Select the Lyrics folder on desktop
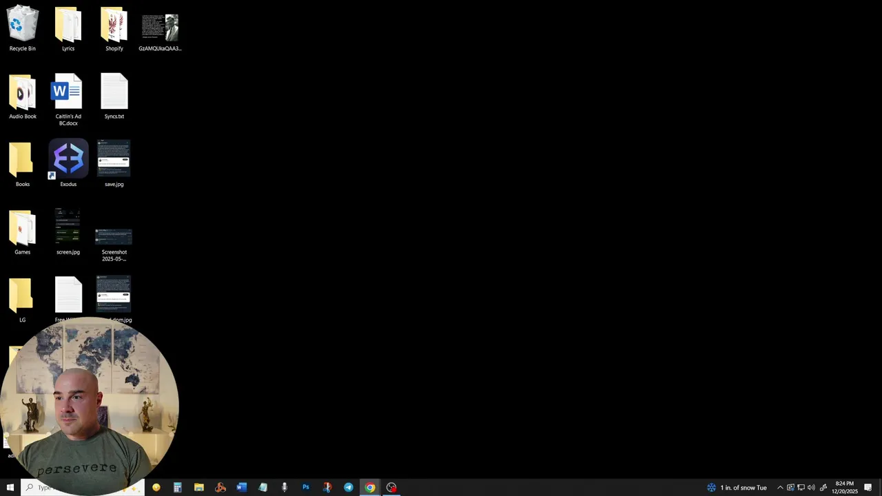The width and height of the screenshot is (882, 496). (x=68, y=28)
